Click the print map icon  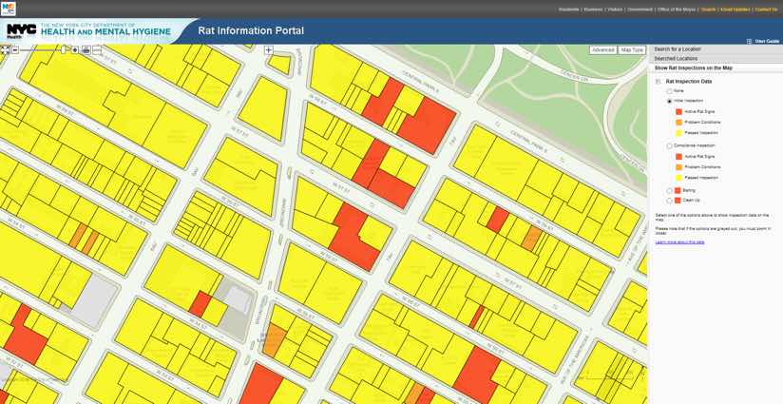(86, 50)
